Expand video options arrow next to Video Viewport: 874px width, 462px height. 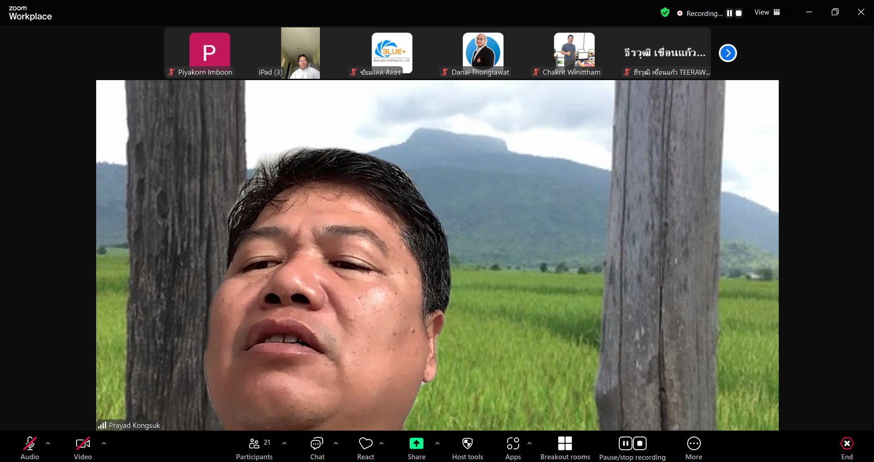point(104,443)
